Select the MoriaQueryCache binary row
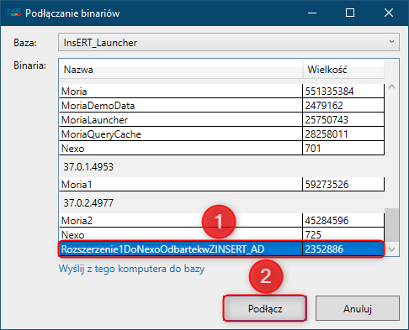The height and width of the screenshot is (330, 409). [221, 134]
